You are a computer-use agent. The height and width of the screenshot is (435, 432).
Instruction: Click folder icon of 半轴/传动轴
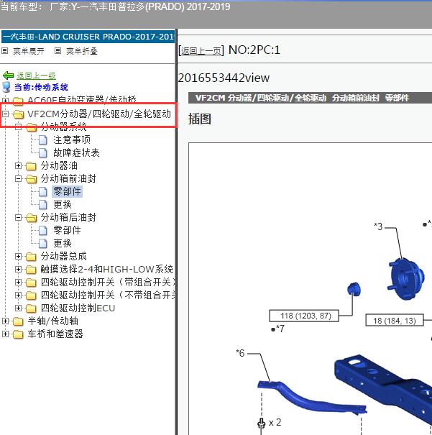tap(18, 321)
